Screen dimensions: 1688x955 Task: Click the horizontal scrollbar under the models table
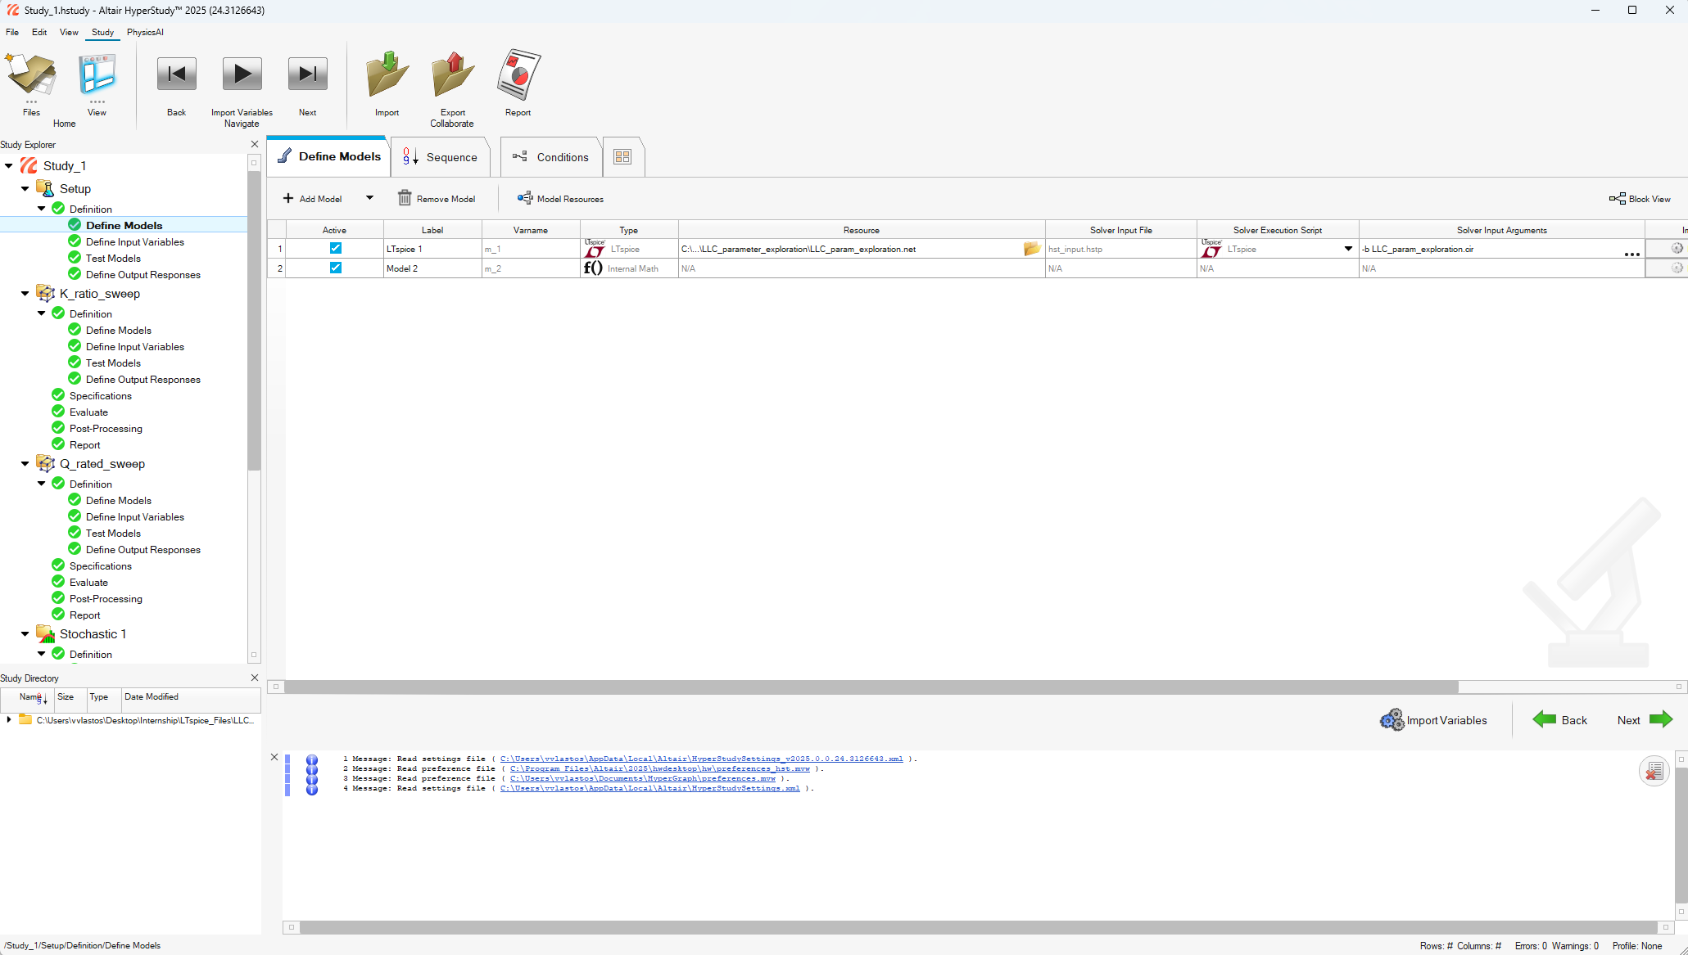click(x=871, y=687)
